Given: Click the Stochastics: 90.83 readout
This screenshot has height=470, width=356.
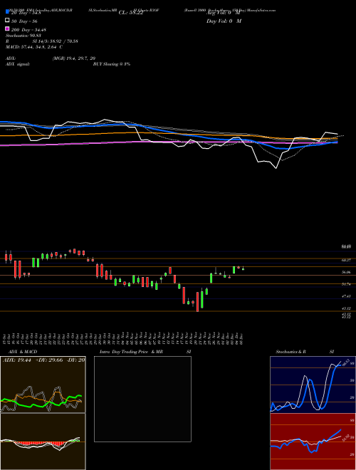Looking at the screenshot, I should pyautogui.click(x=23, y=36).
